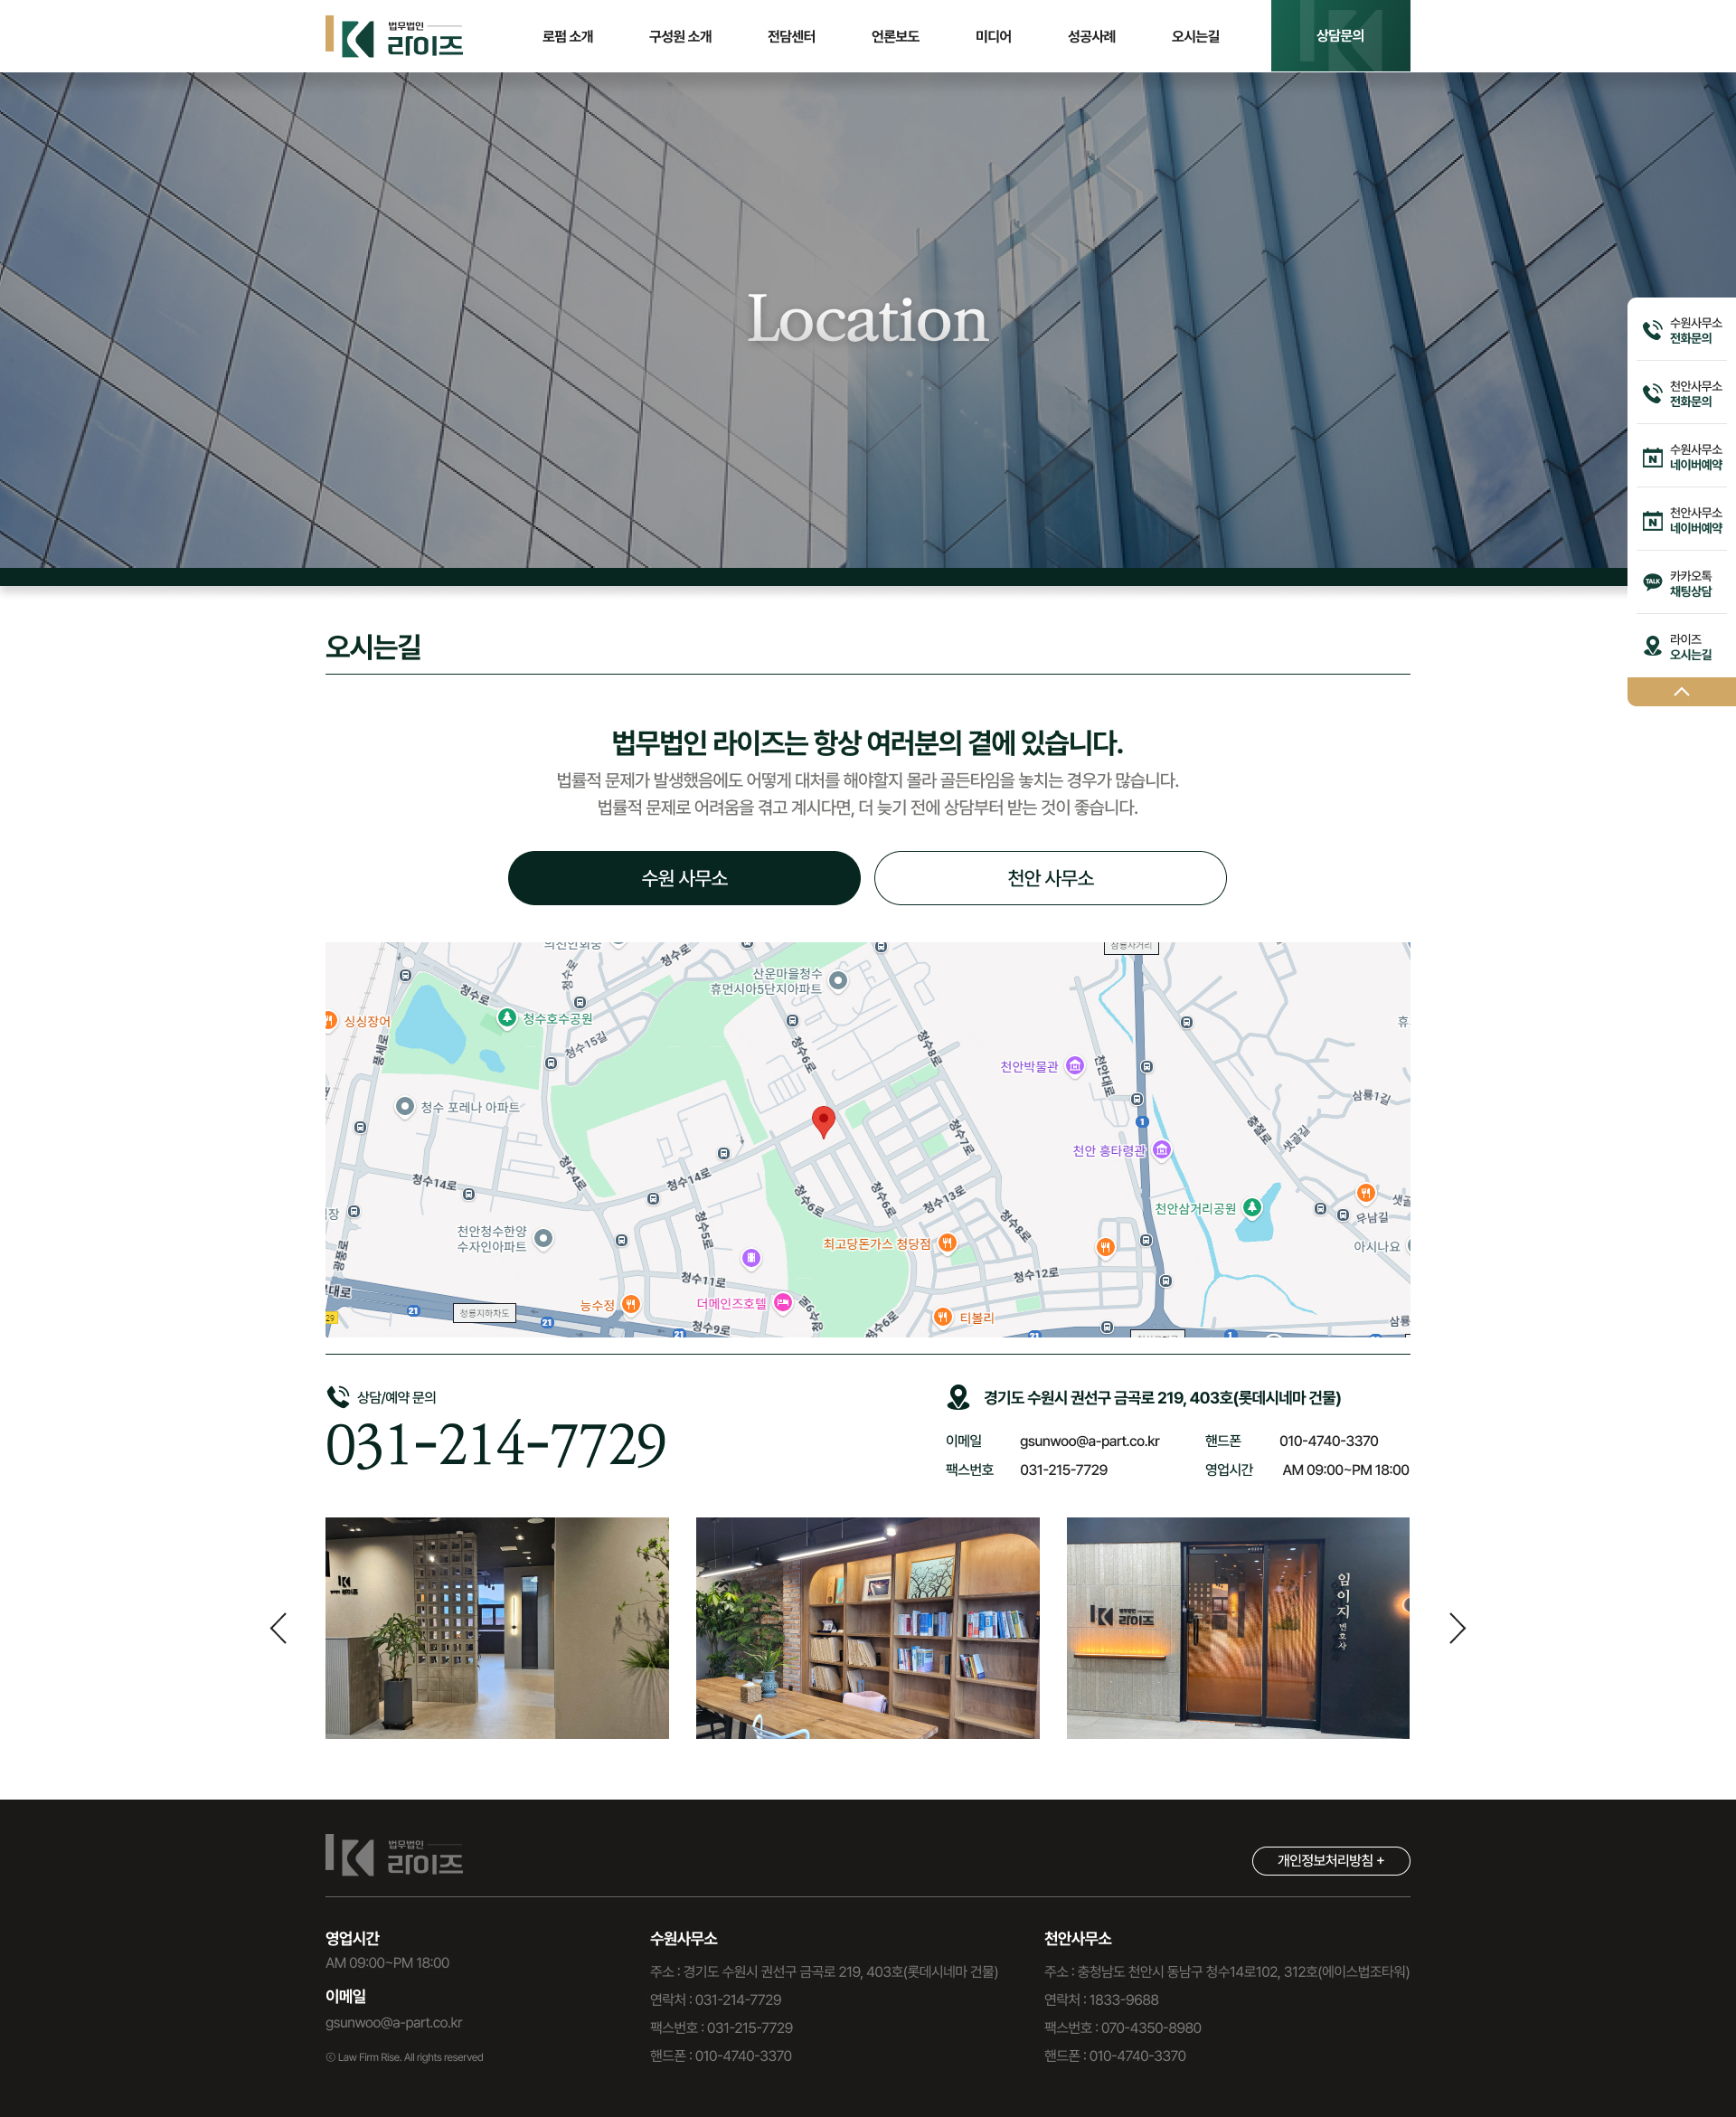Open the bookshelf meeting room photo
The height and width of the screenshot is (2117, 1736).
point(867,1627)
